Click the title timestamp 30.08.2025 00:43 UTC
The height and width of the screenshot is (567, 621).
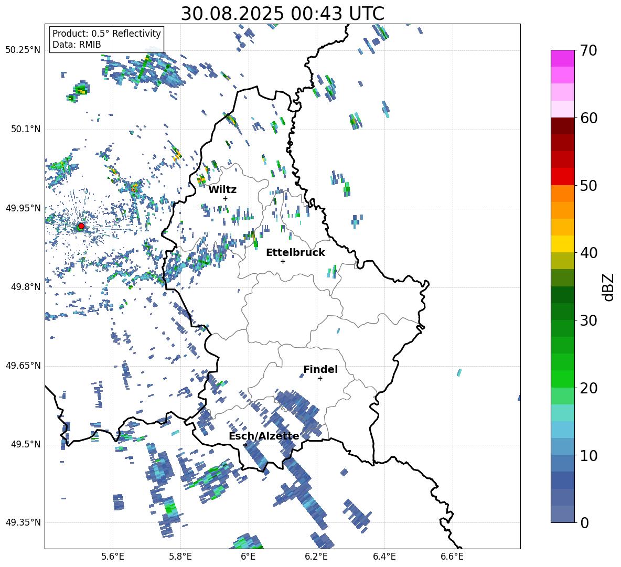click(282, 14)
